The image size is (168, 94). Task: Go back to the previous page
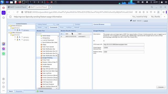click(x=9, y=12)
